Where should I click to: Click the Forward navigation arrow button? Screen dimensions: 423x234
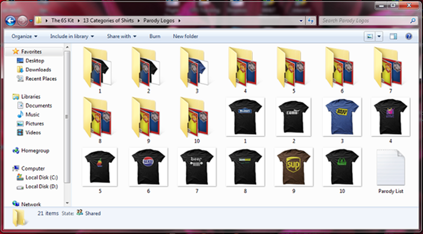[x=22, y=21]
